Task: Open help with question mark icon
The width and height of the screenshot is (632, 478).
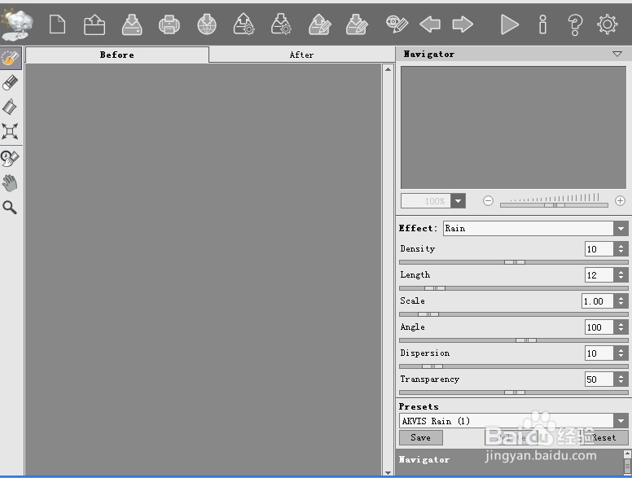Action: (x=575, y=24)
